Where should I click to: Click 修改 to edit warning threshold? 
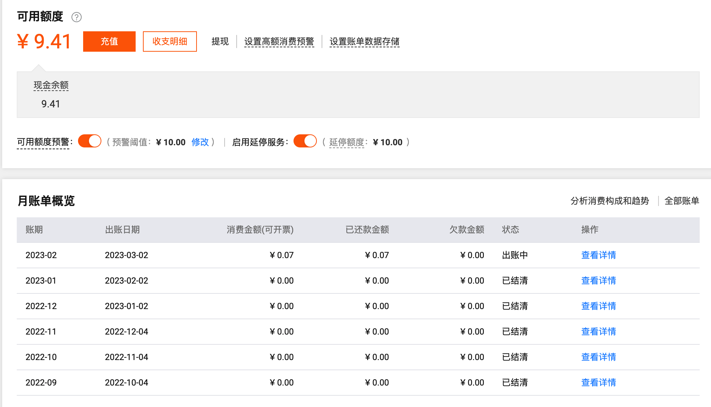200,142
